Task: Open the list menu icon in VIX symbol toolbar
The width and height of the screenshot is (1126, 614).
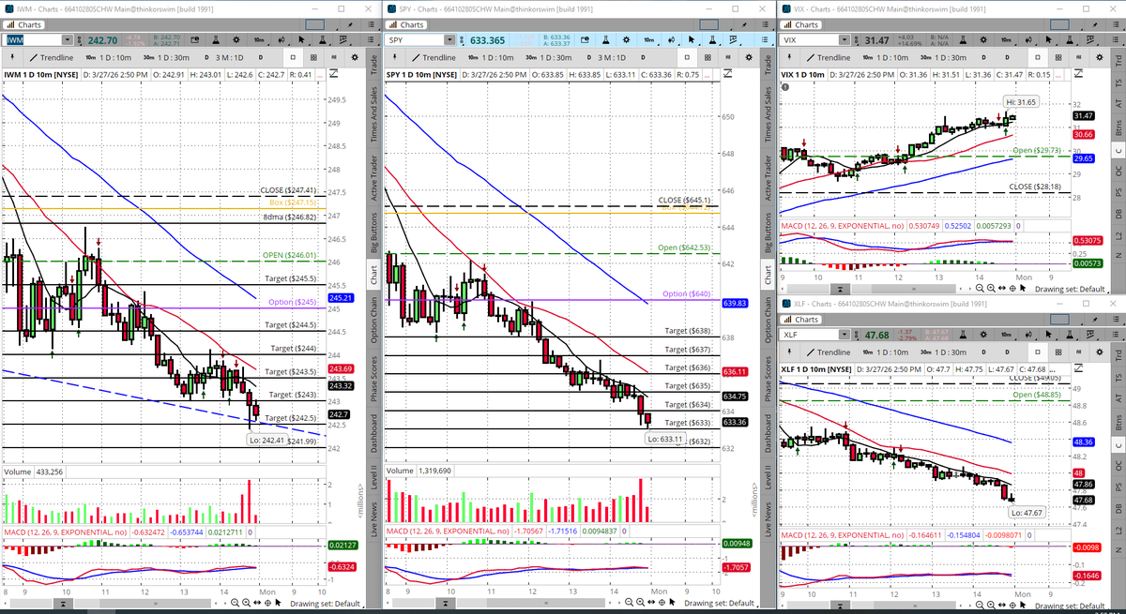Action: [1116, 40]
